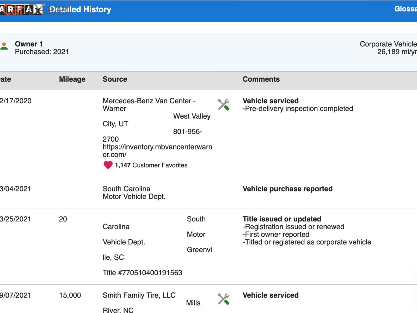Click the CARFAX logo in header
This screenshot has width=417, height=313.
pyautogui.click(x=21, y=10)
